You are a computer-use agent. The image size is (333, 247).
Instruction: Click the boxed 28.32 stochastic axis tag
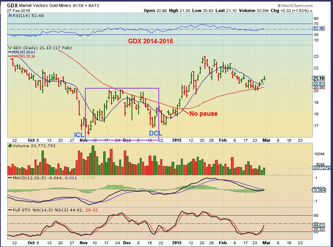click(x=319, y=230)
